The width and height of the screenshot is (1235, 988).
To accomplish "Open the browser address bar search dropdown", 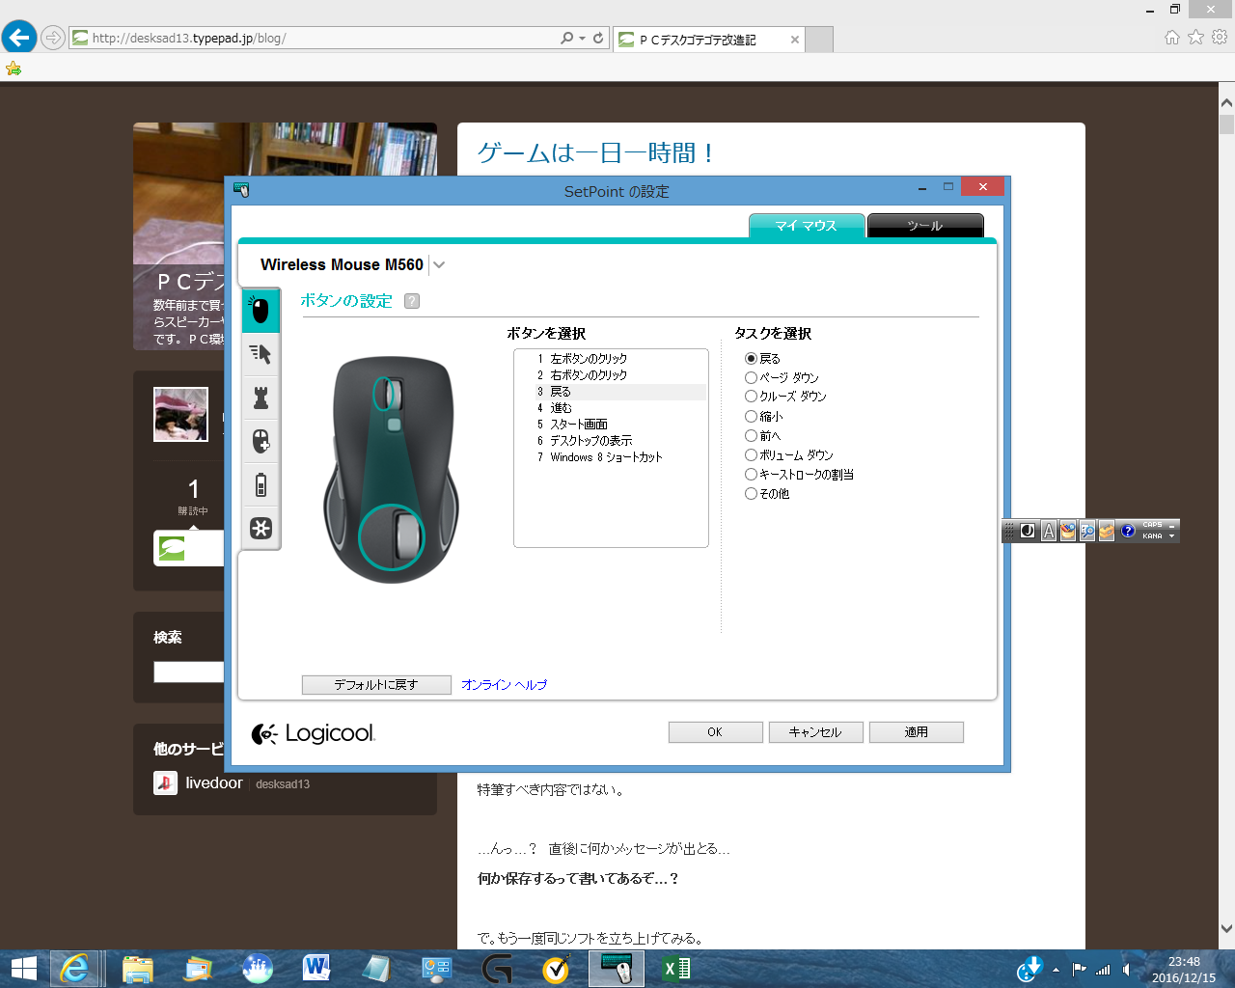I will (581, 39).
